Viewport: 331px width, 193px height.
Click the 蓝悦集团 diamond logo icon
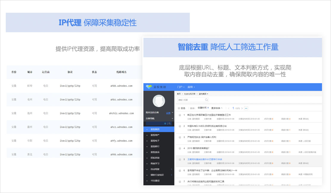(149, 87)
